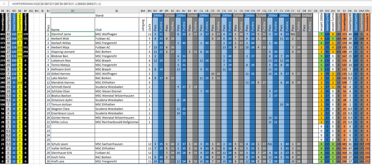
Task: Select column header DB
Action: (x=305, y=11)
